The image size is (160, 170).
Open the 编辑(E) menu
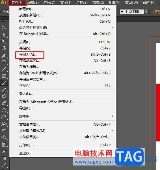[x=33, y=2]
